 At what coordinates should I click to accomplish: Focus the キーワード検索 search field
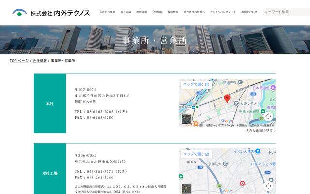(x=286, y=12)
